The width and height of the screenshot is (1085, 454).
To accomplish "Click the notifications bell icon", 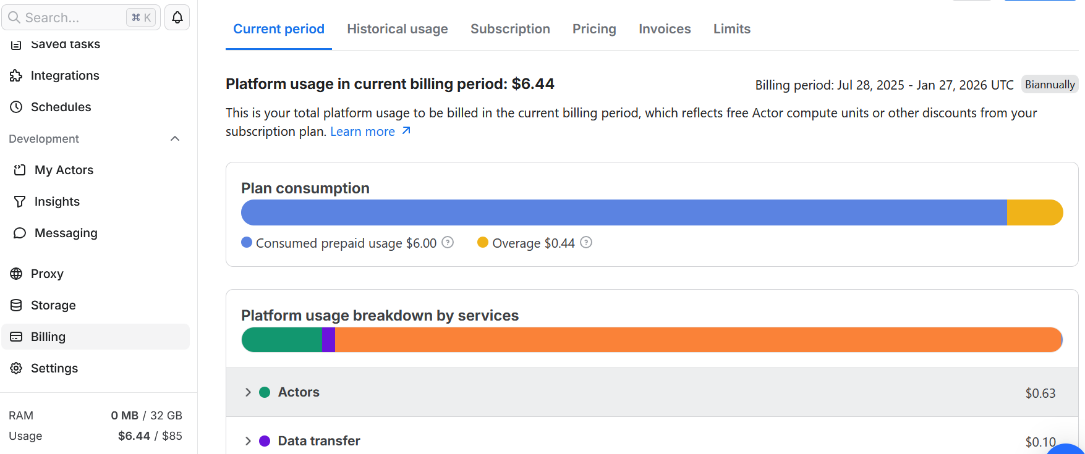I will (x=177, y=17).
